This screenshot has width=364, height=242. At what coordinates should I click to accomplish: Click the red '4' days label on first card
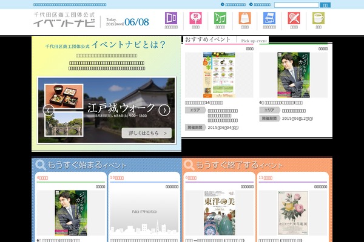42,178
